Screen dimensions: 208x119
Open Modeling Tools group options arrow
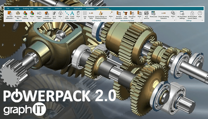coord(80,21)
